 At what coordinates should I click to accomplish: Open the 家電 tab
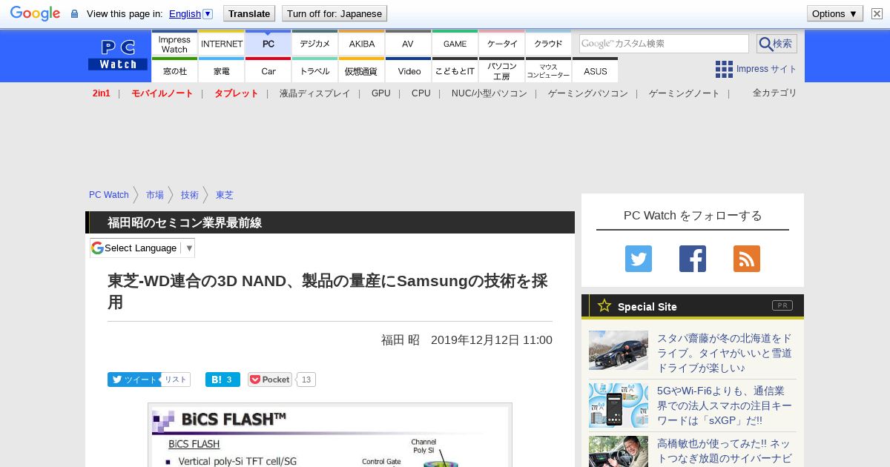coord(222,70)
